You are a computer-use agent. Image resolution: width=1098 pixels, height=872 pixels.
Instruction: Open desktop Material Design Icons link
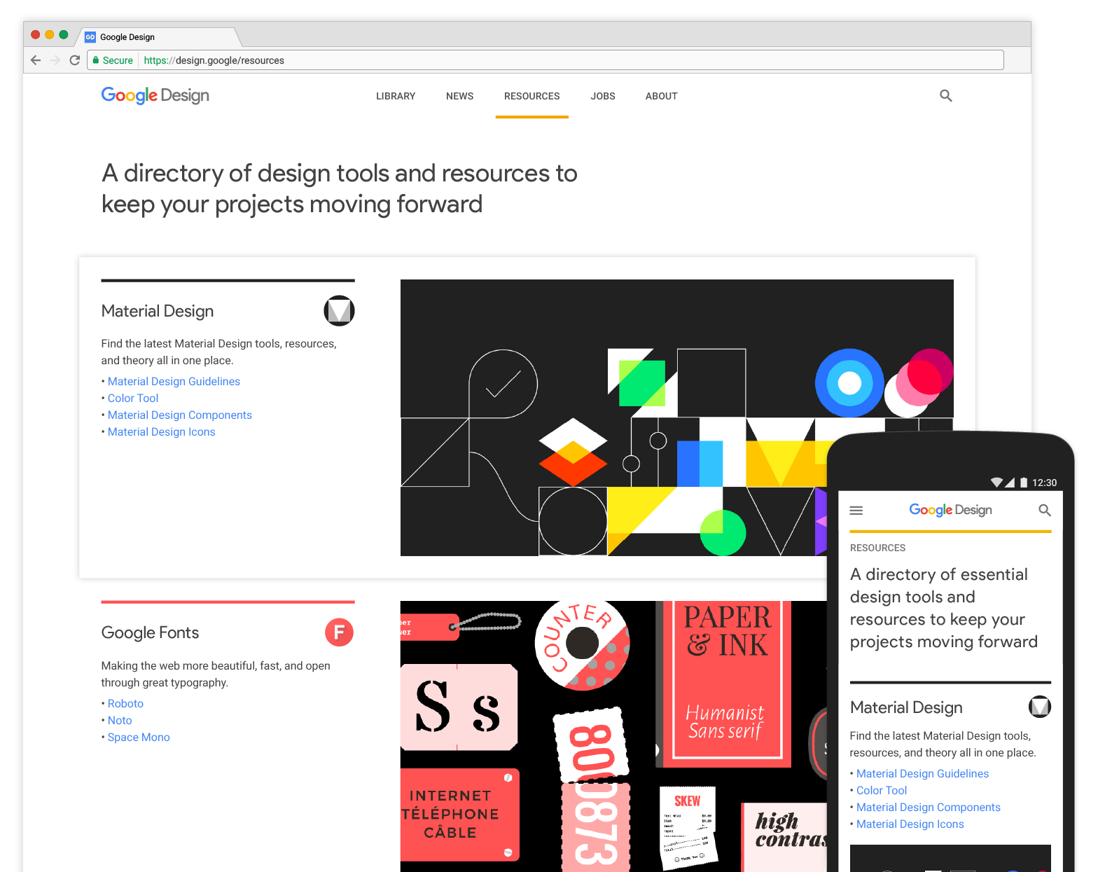click(162, 432)
